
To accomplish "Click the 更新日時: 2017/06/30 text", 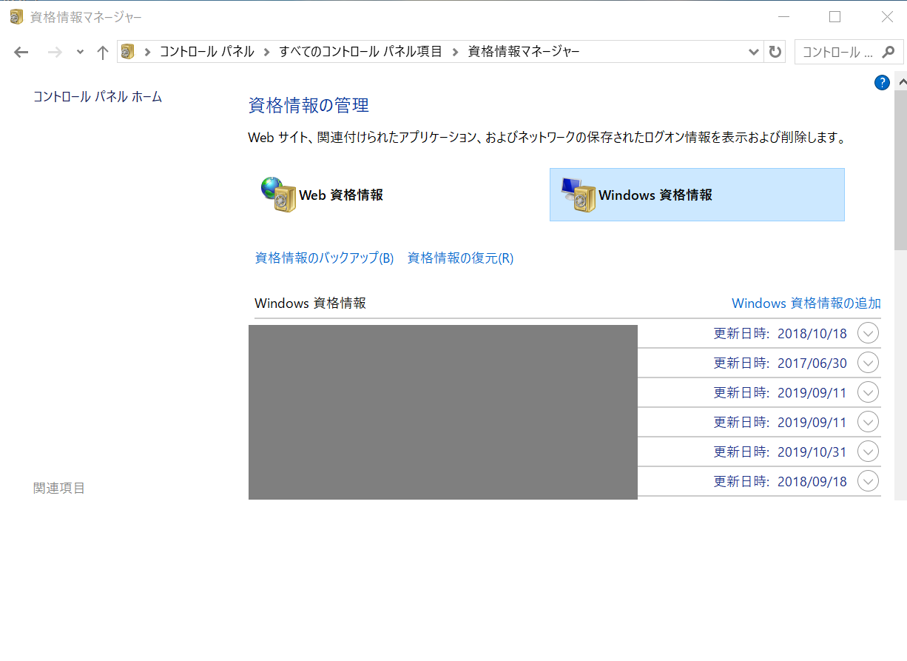I will coord(780,363).
